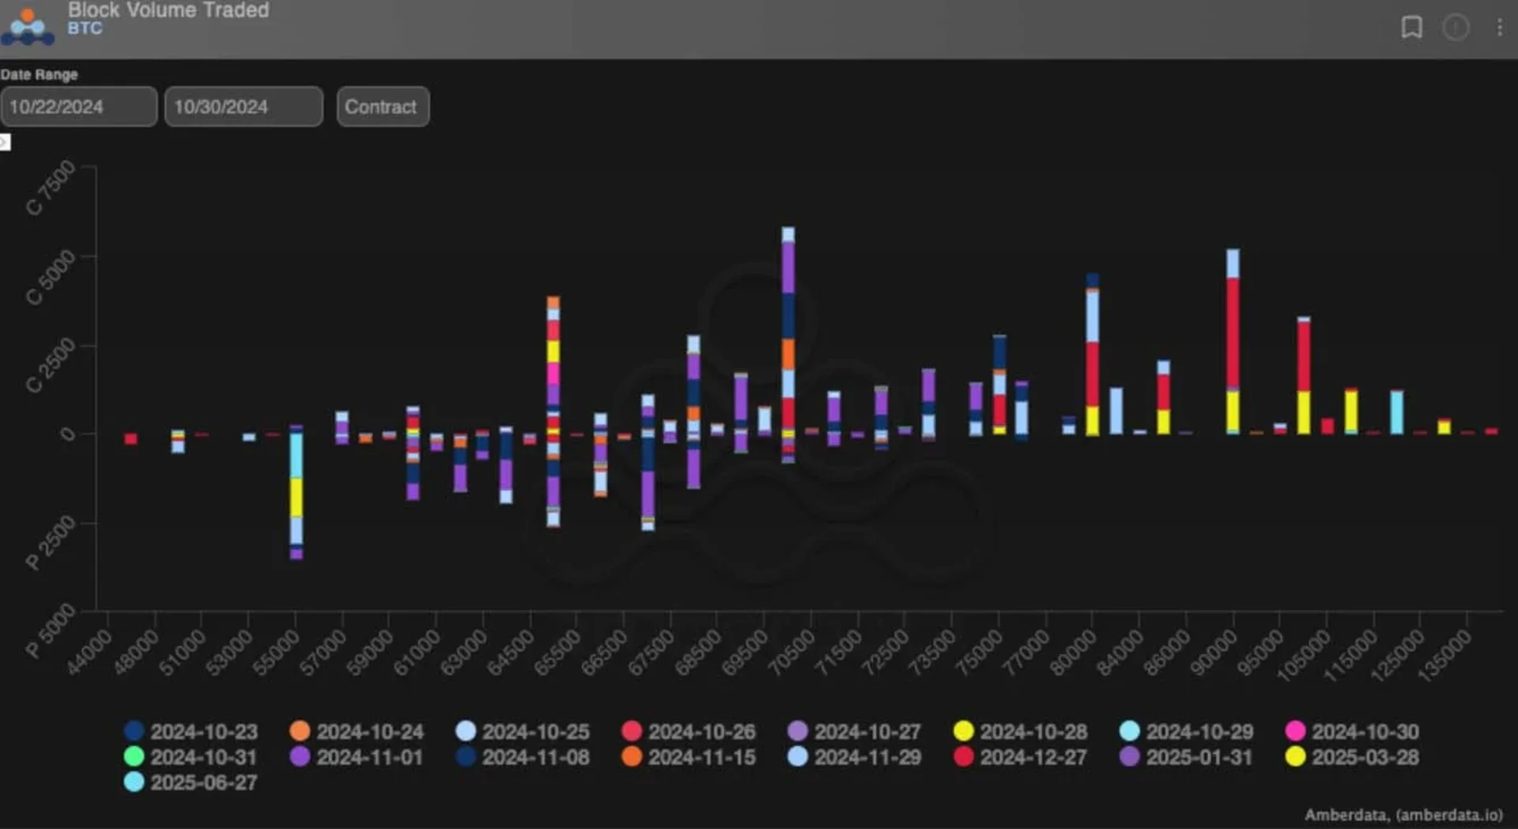Hide the 2025-06-27 expiry series

[191, 782]
